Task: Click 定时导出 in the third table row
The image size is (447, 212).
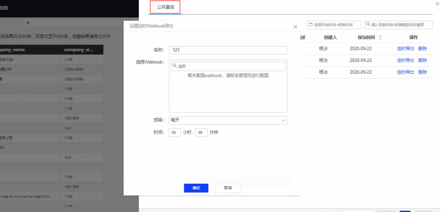Action: click(x=405, y=72)
